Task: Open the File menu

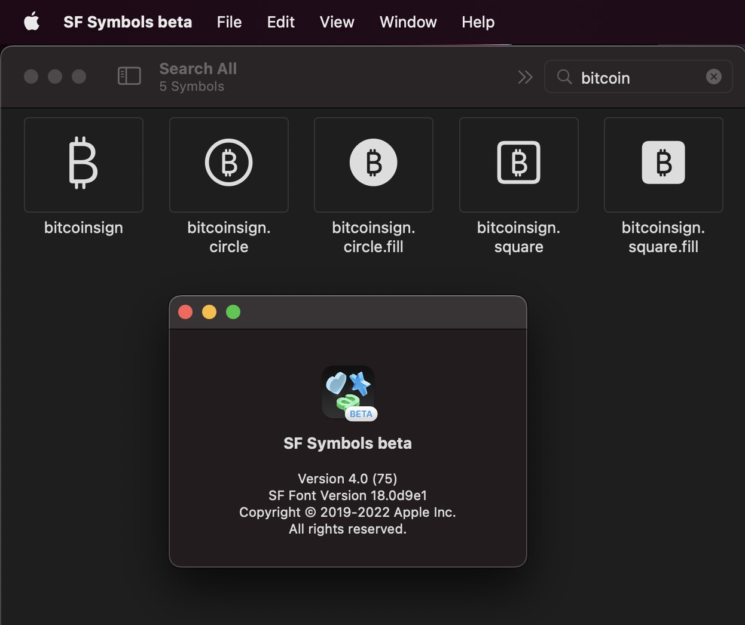Action: point(230,22)
